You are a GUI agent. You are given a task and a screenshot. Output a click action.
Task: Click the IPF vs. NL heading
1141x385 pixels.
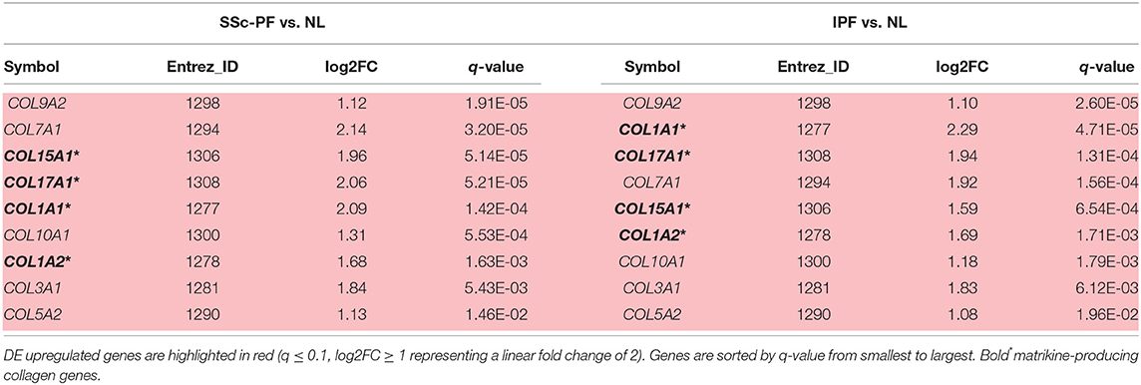click(868, 21)
